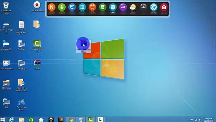The image size is (216, 122).
Task: Open the orange N icon in the dock
Action: pyautogui.click(x=52, y=7)
